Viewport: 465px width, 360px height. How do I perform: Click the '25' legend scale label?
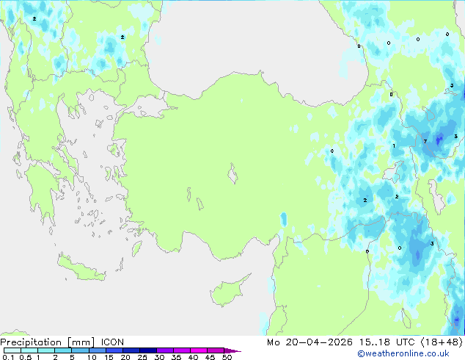coord(142,357)
